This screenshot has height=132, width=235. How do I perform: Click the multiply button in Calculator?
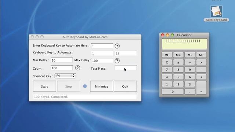(201, 62)
